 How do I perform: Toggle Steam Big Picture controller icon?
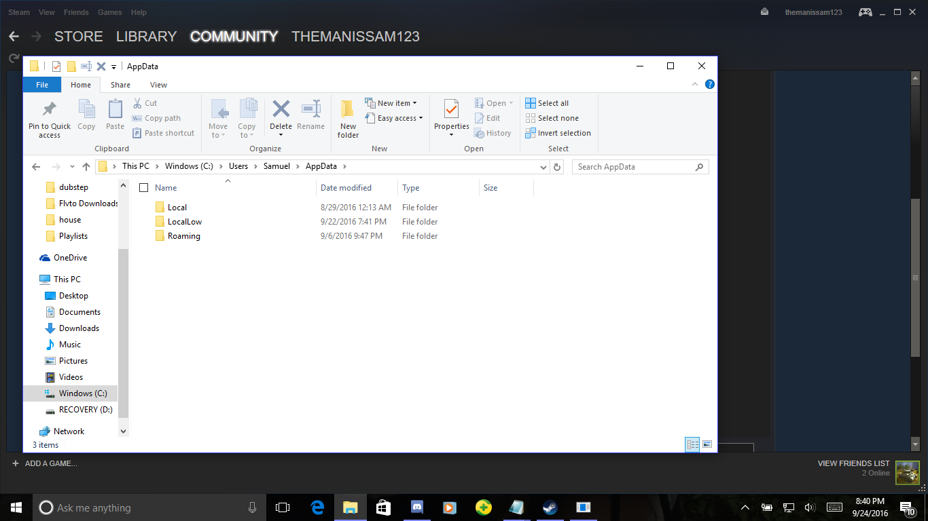(x=865, y=12)
